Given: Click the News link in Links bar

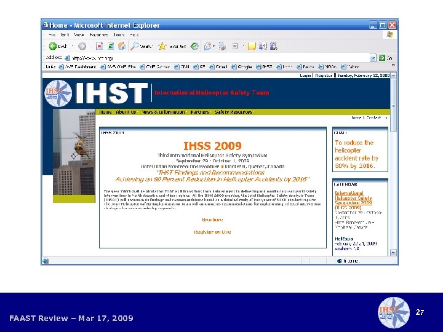Looking at the screenshot, I should coord(305,66).
